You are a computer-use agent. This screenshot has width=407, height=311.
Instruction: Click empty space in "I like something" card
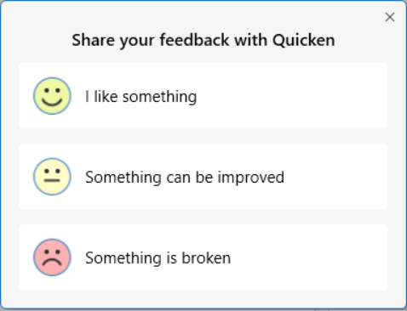click(292, 96)
